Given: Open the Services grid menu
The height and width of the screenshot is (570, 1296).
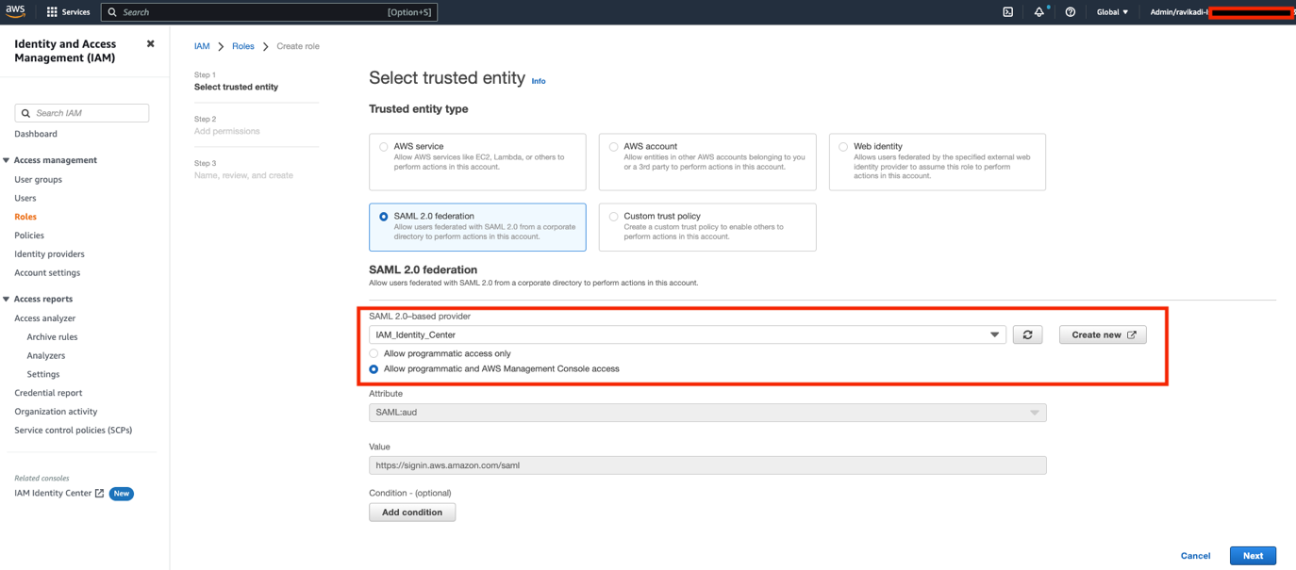Looking at the screenshot, I should pos(68,12).
